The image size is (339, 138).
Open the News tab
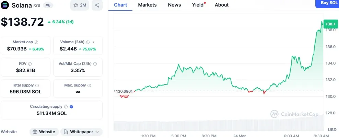point(174,5)
